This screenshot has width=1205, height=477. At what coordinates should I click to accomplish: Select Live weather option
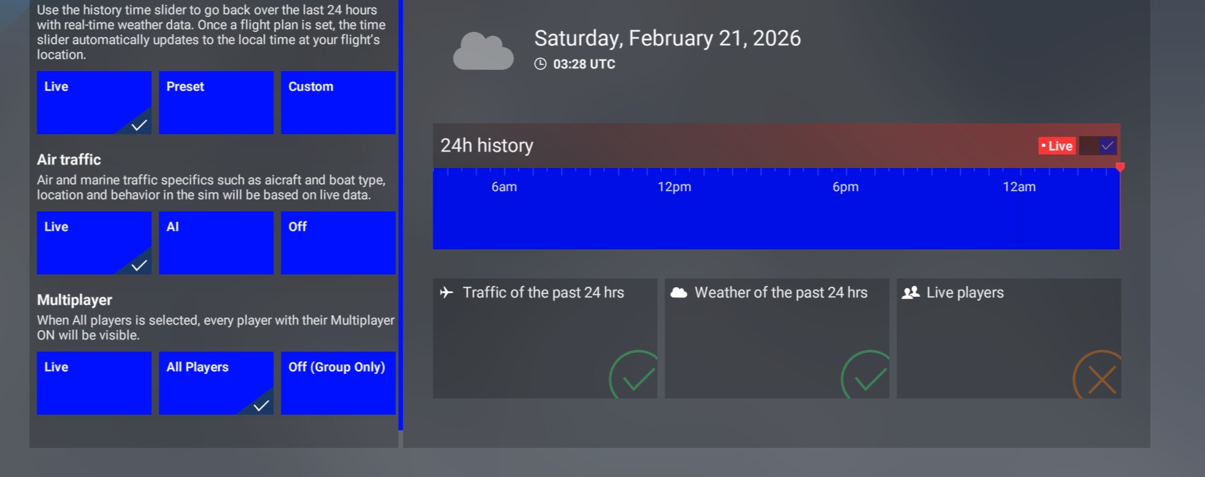coord(94,102)
